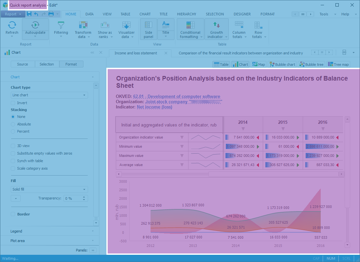
Task: Check the Synch with table option
Action: 13,161
